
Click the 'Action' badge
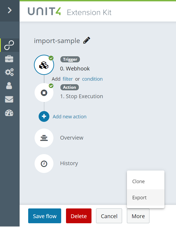click(69, 87)
